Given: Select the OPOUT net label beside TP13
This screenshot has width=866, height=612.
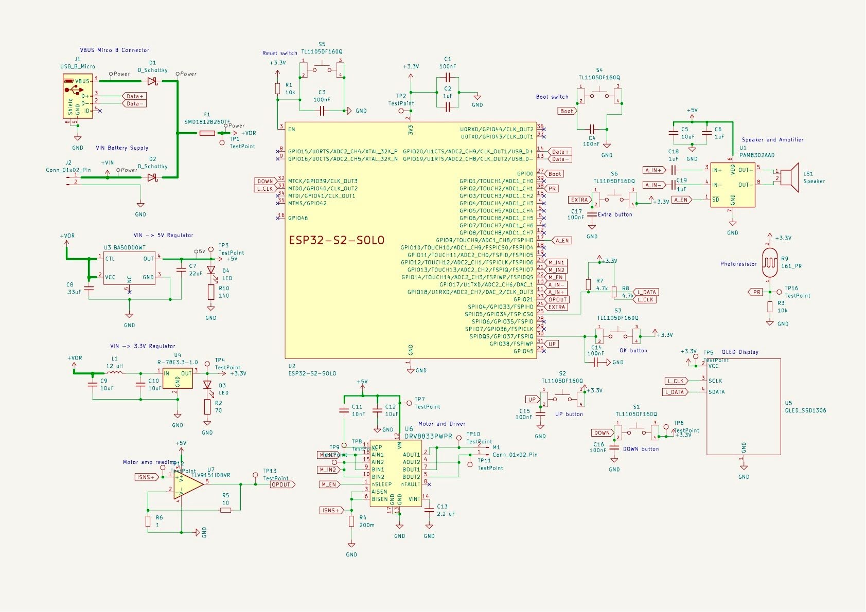Looking at the screenshot, I should 282,484.
